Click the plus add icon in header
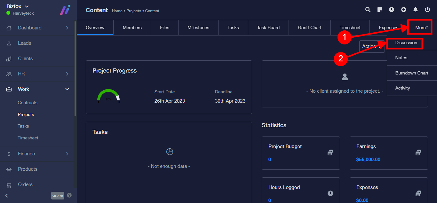Viewport: 437px width, 203px height. [x=404, y=10]
